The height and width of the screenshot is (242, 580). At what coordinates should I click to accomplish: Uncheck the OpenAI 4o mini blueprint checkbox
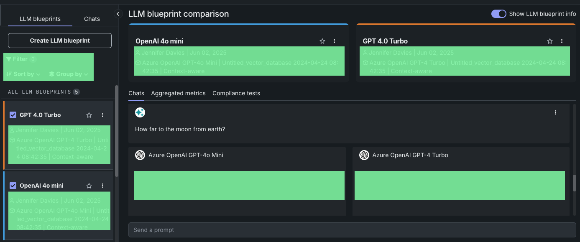click(x=13, y=186)
